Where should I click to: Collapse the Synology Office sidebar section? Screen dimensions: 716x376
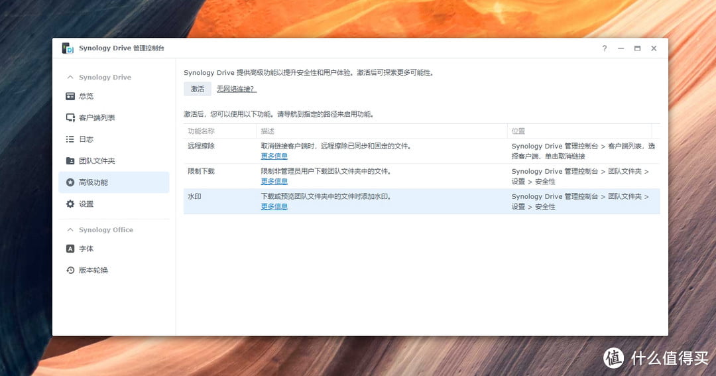70,229
